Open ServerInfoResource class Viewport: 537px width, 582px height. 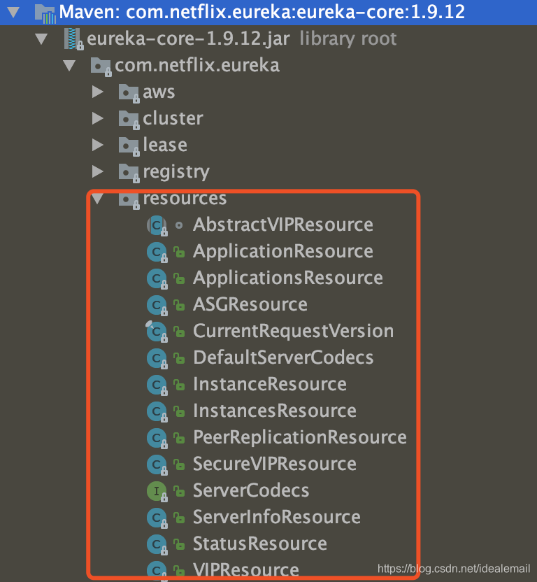(x=276, y=518)
